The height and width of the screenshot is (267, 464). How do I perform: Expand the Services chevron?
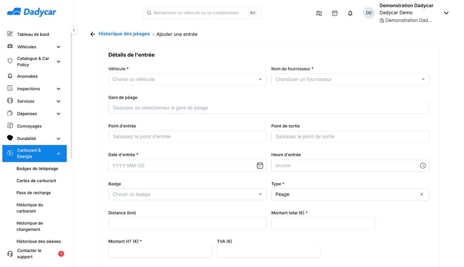click(x=58, y=101)
